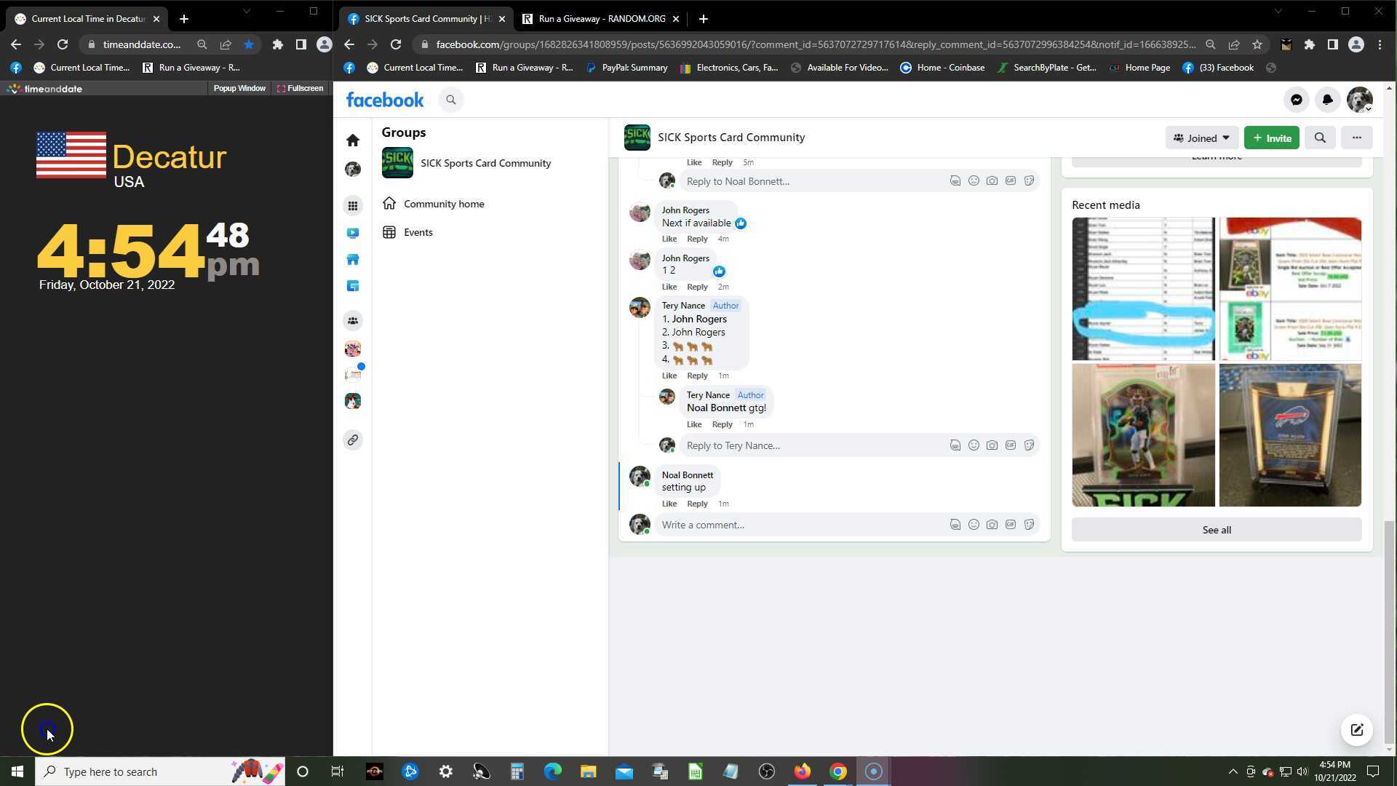1397x786 pixels.
Task: Open group more options ellipsis
Action: coord(1356,138)
